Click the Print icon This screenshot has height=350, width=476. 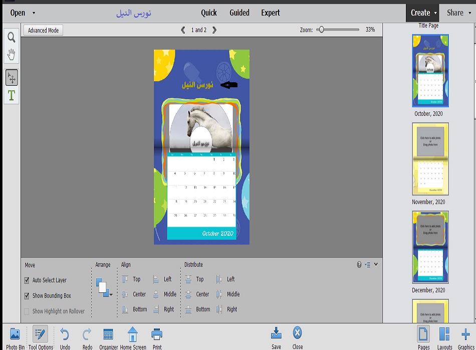(157, 334)
